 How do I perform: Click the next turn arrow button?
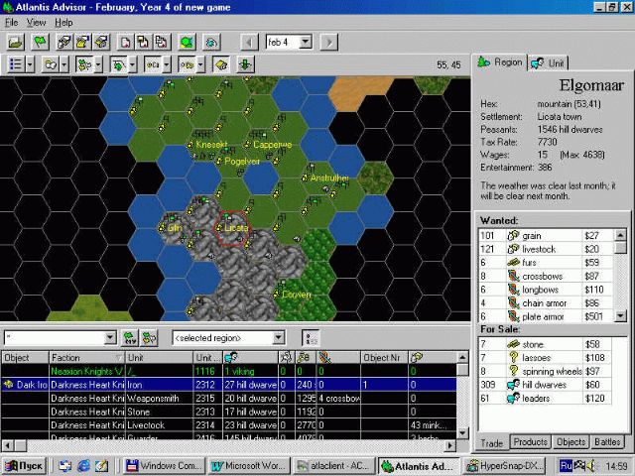point(328,42)
